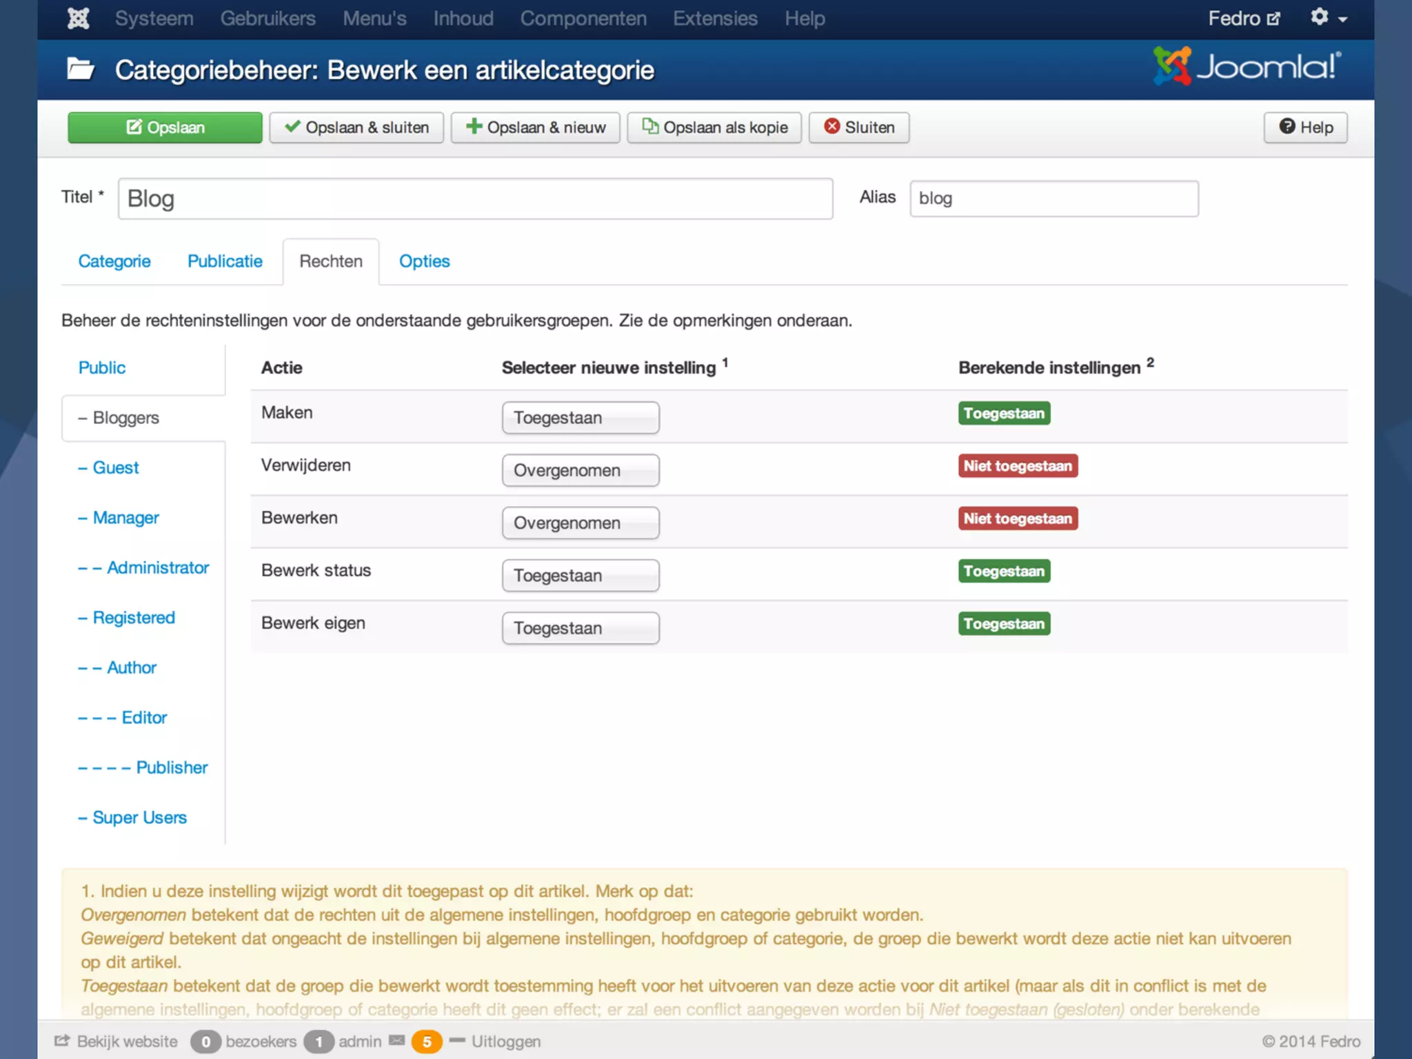The height and width of the screenshot is (1059, 1412).
Task: Open the Maken permission dropdown
Action: tap(581, 418)
